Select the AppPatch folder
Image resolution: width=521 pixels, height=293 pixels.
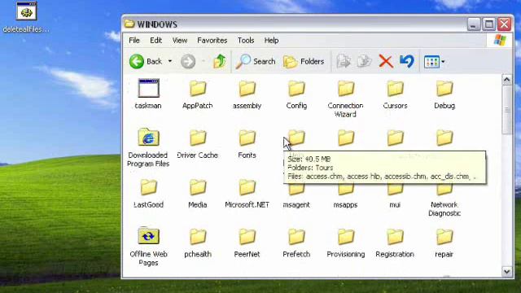[x=198, y=94]
